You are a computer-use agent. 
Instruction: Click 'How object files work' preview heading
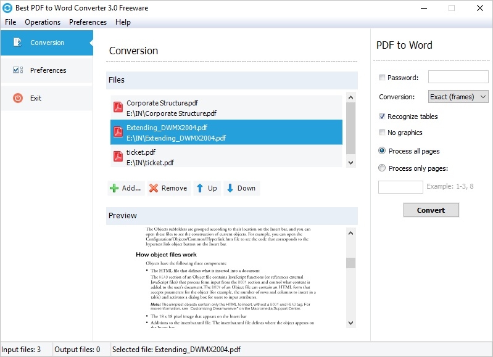coord(166,255)
